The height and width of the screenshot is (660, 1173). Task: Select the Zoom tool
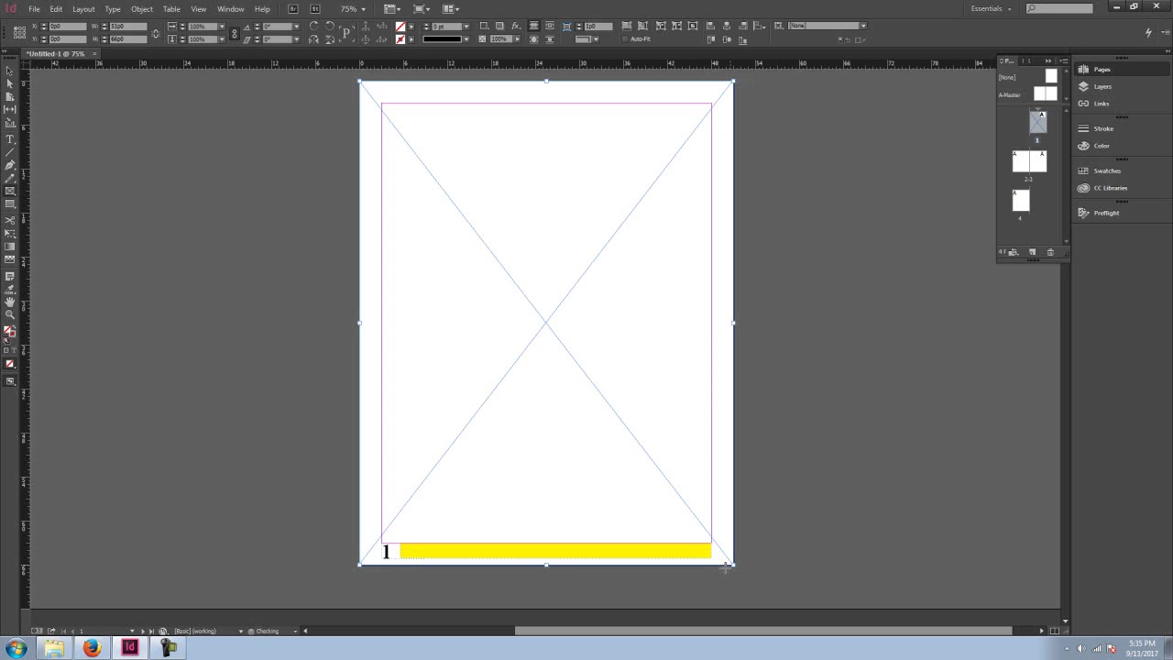point(10,314)
